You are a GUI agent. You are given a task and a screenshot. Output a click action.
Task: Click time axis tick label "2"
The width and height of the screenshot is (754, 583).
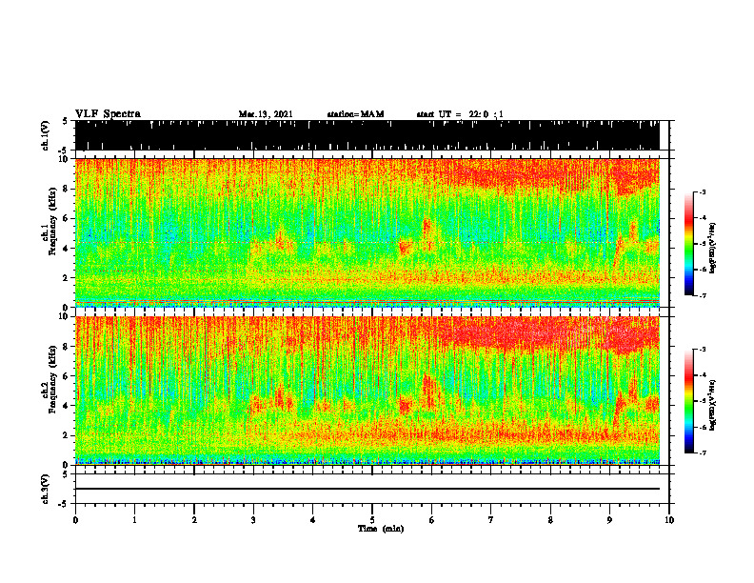(194, 520)
